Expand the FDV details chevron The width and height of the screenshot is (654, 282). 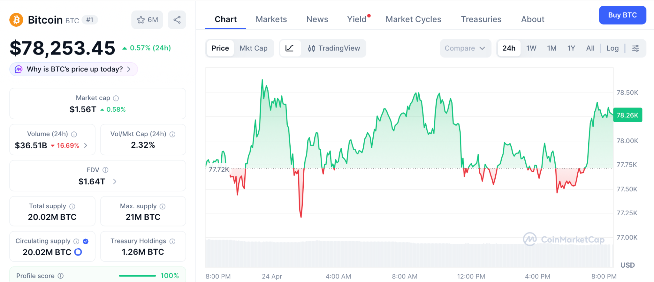[x=115, y=182]
